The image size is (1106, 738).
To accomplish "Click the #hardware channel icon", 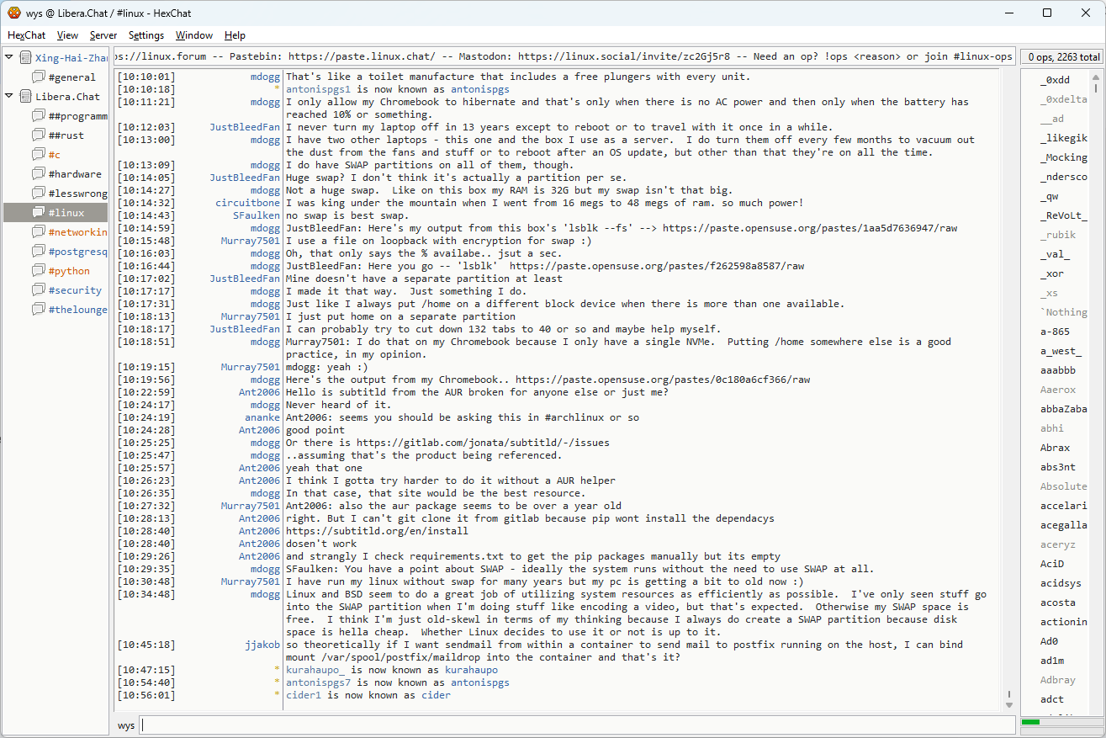I will tap(38, 174).
